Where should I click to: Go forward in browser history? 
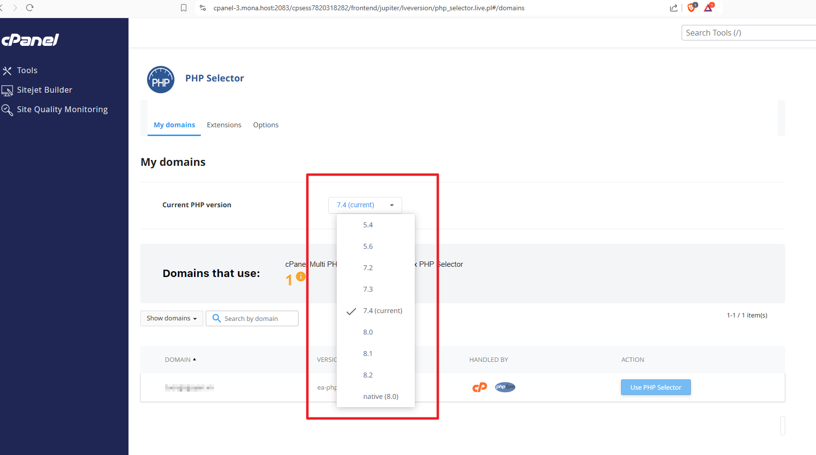15,8
